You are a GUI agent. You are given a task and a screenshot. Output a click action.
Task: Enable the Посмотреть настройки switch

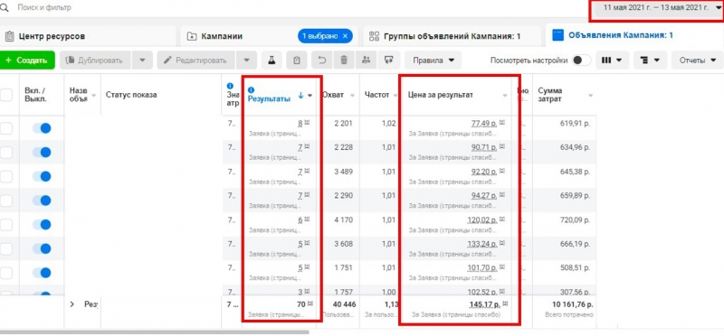(x=581, y=61)
